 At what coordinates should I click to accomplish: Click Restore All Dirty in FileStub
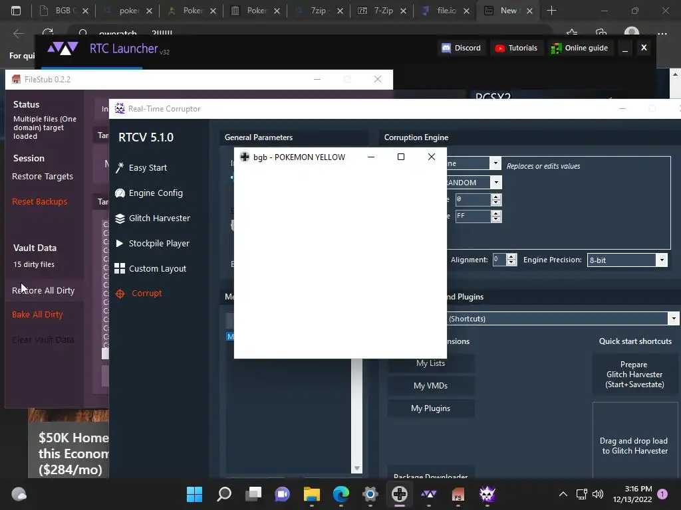(x=43, y=291)
